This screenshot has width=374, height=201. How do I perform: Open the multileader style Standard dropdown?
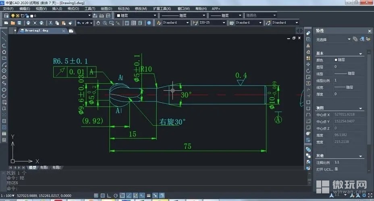click(297, 23)
